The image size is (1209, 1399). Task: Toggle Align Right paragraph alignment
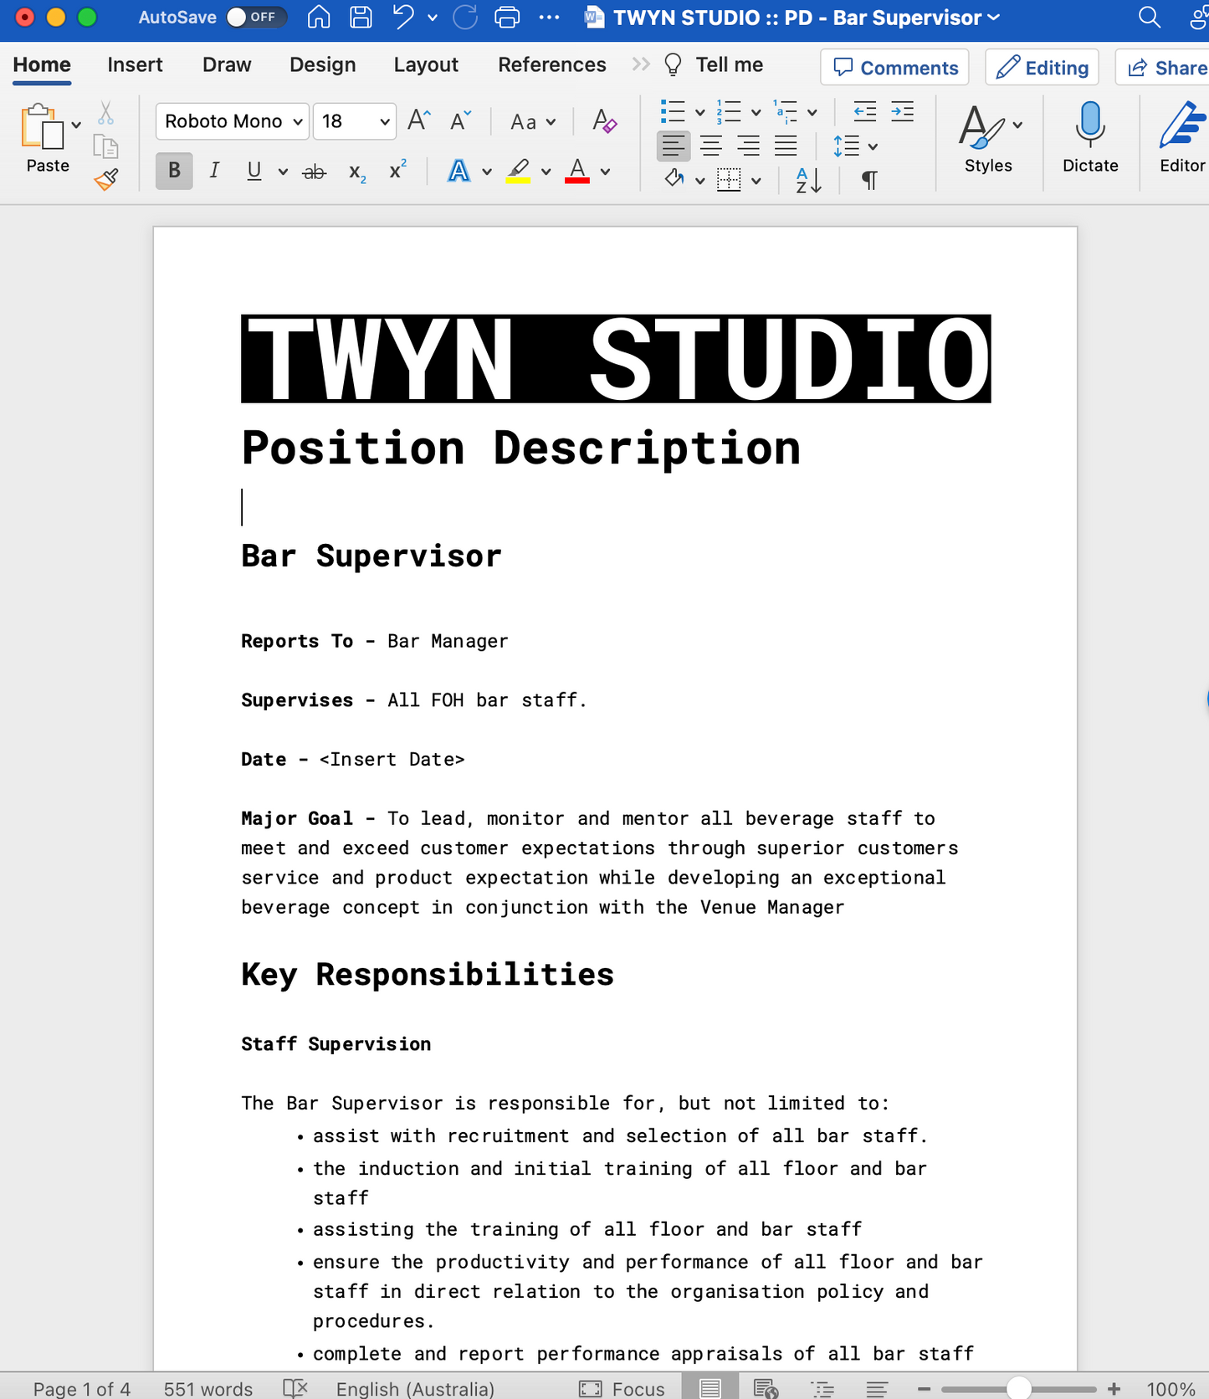pyautogui.click(x=749, y=146)
